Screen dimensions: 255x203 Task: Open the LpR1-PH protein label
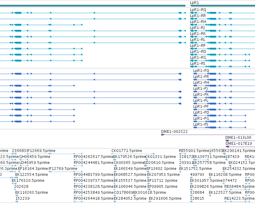tap(201, 83)
